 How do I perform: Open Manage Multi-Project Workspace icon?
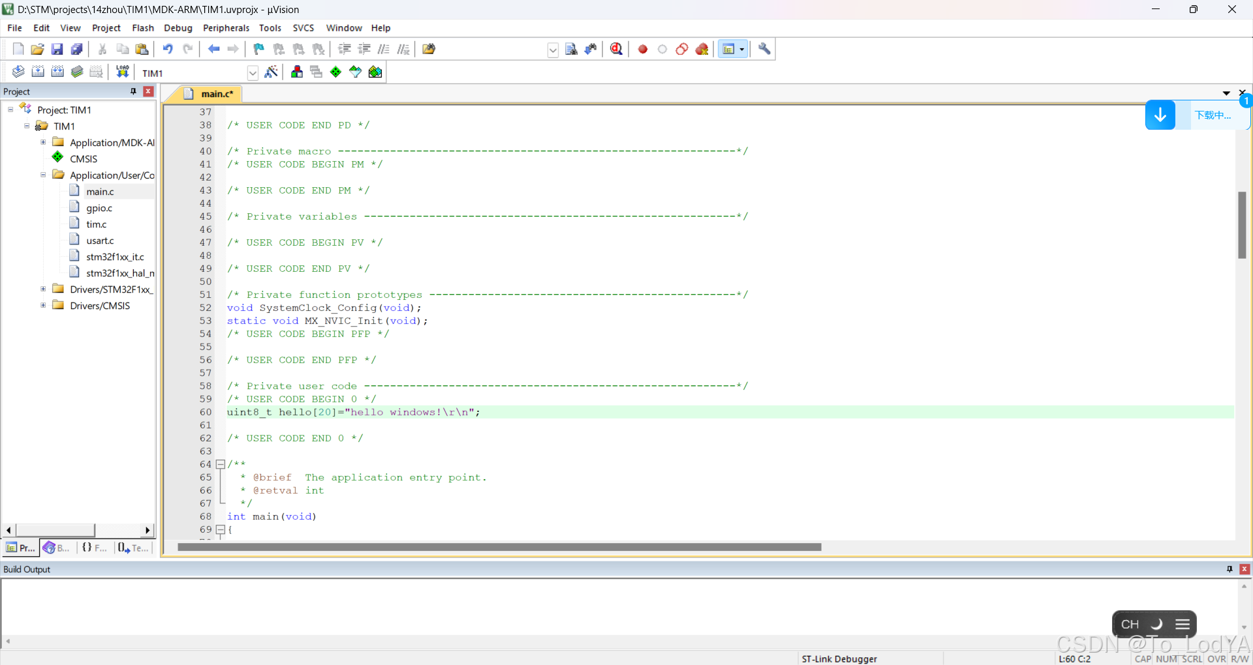point(317,72)
